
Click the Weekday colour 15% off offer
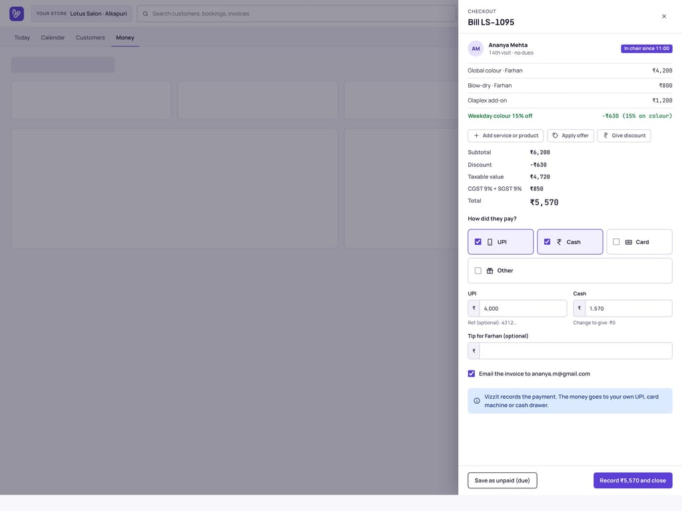570,116
